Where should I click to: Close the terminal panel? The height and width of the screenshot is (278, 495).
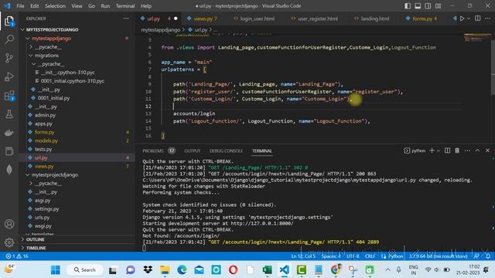pos(487,151)
